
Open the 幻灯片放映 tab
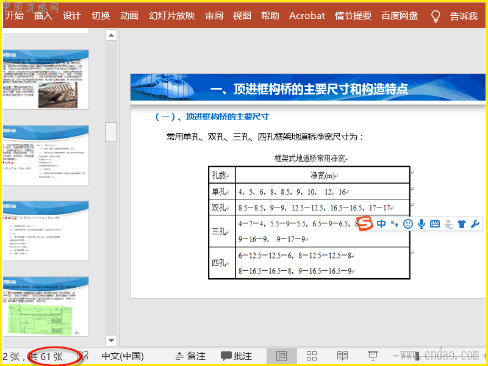click(171, 16)
